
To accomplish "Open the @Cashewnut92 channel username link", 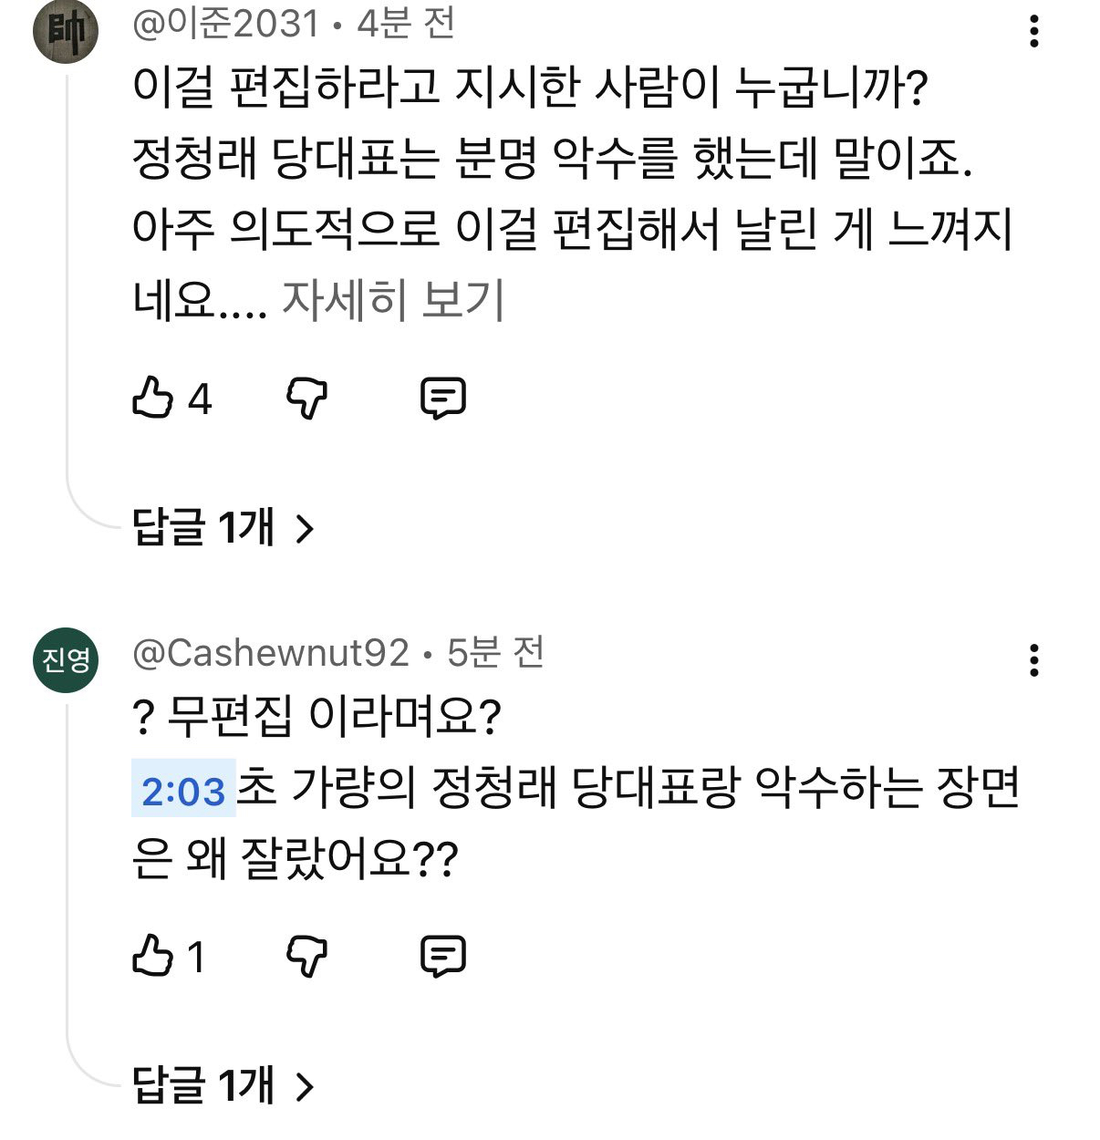I will pos(270,653).
